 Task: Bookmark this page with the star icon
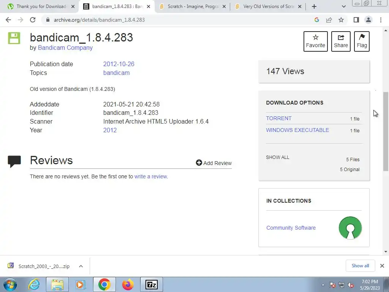click(x=341, y=20)
